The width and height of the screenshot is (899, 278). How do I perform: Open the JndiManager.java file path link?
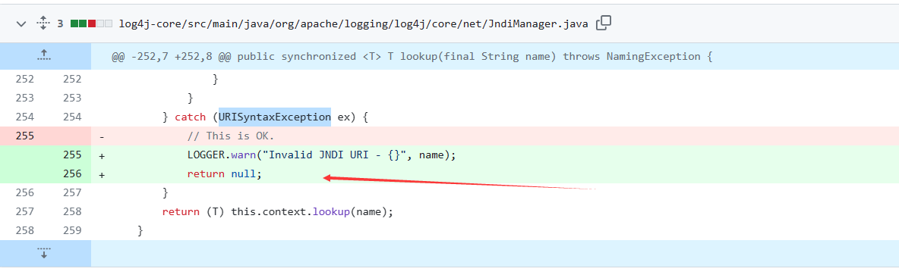pyautogui.click(x=354, y=23)
